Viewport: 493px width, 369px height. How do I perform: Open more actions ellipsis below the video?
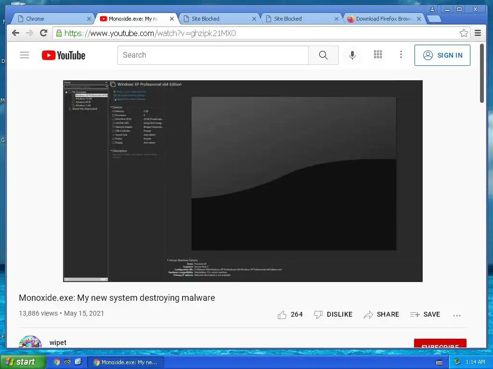(456, 315)
